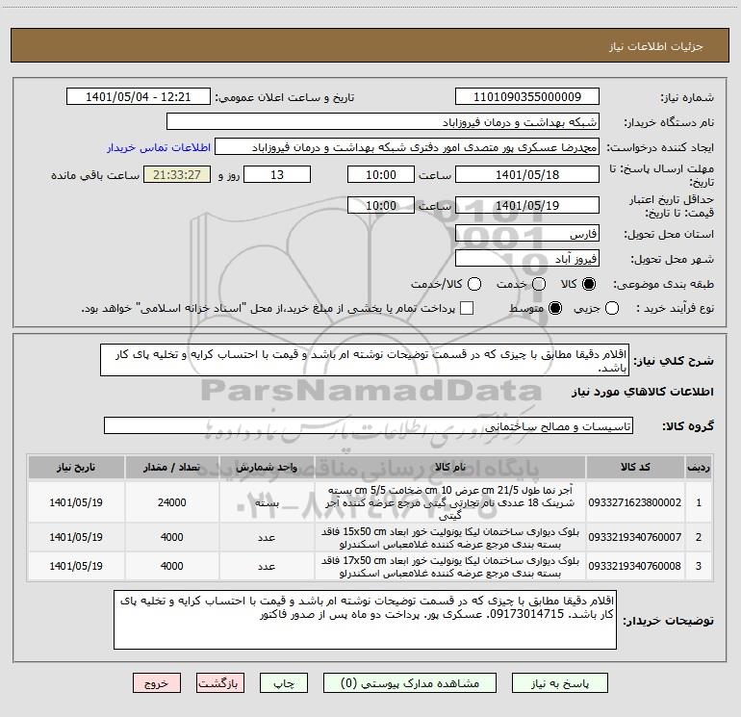Click goods group field تاسیسات و مصالح ساختمانی

click(369, 425)
